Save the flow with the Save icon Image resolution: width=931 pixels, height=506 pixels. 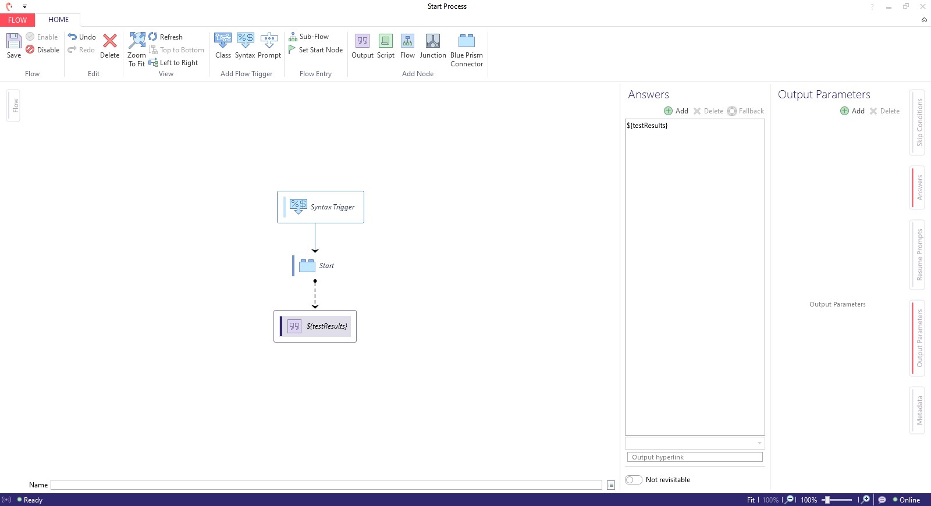pos(14,45)
